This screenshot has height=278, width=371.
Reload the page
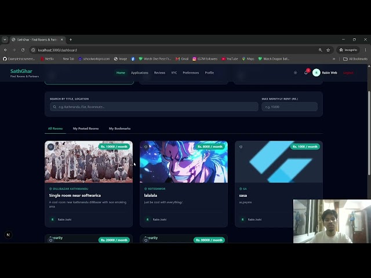(23, 50)
